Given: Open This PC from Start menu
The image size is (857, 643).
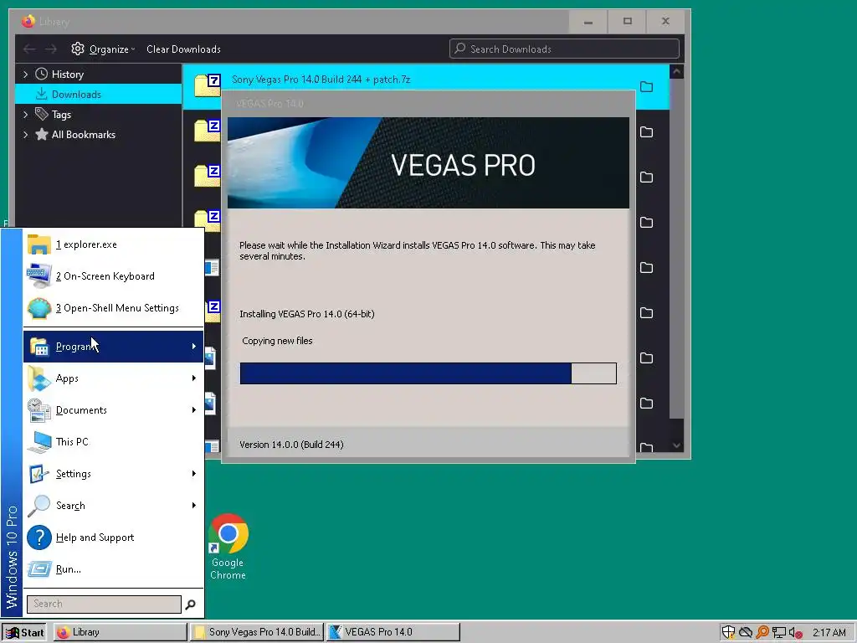Looking at the screenshot, I should (113, 442).
